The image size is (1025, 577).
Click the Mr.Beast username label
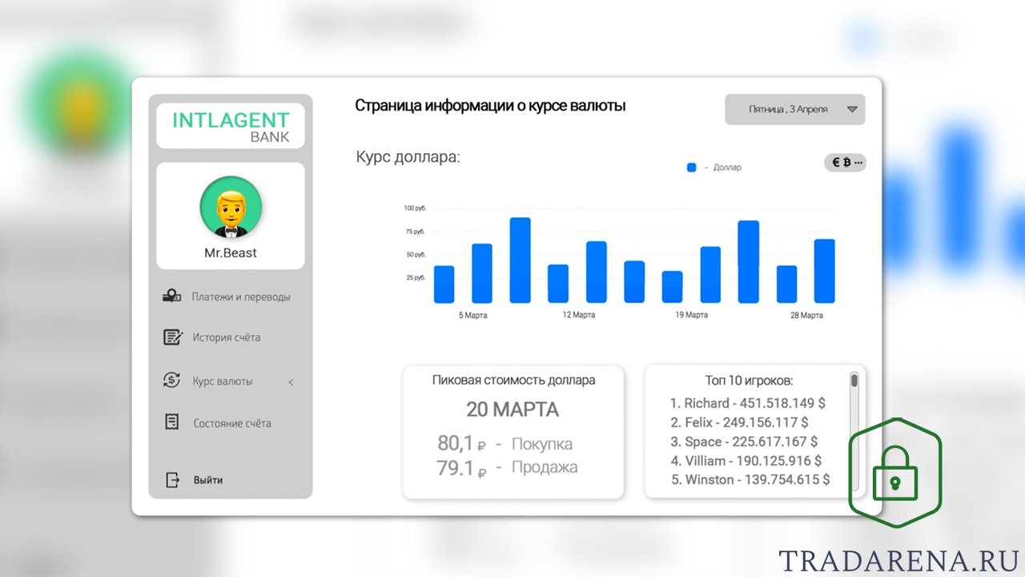click(x=231, y=253)
